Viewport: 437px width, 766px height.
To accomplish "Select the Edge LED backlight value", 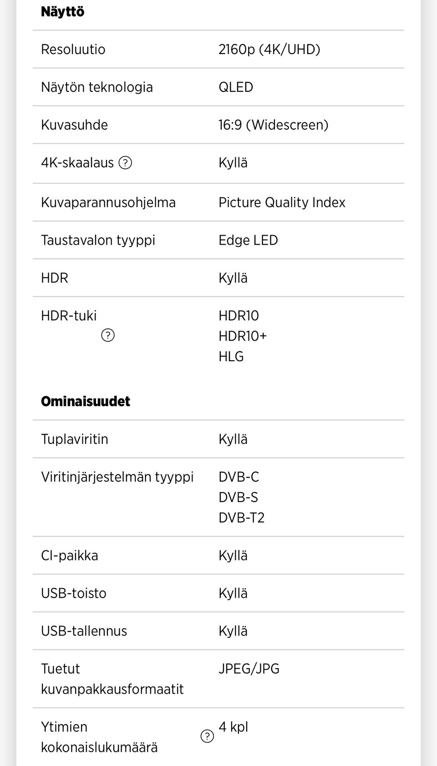I will point(249,240).
